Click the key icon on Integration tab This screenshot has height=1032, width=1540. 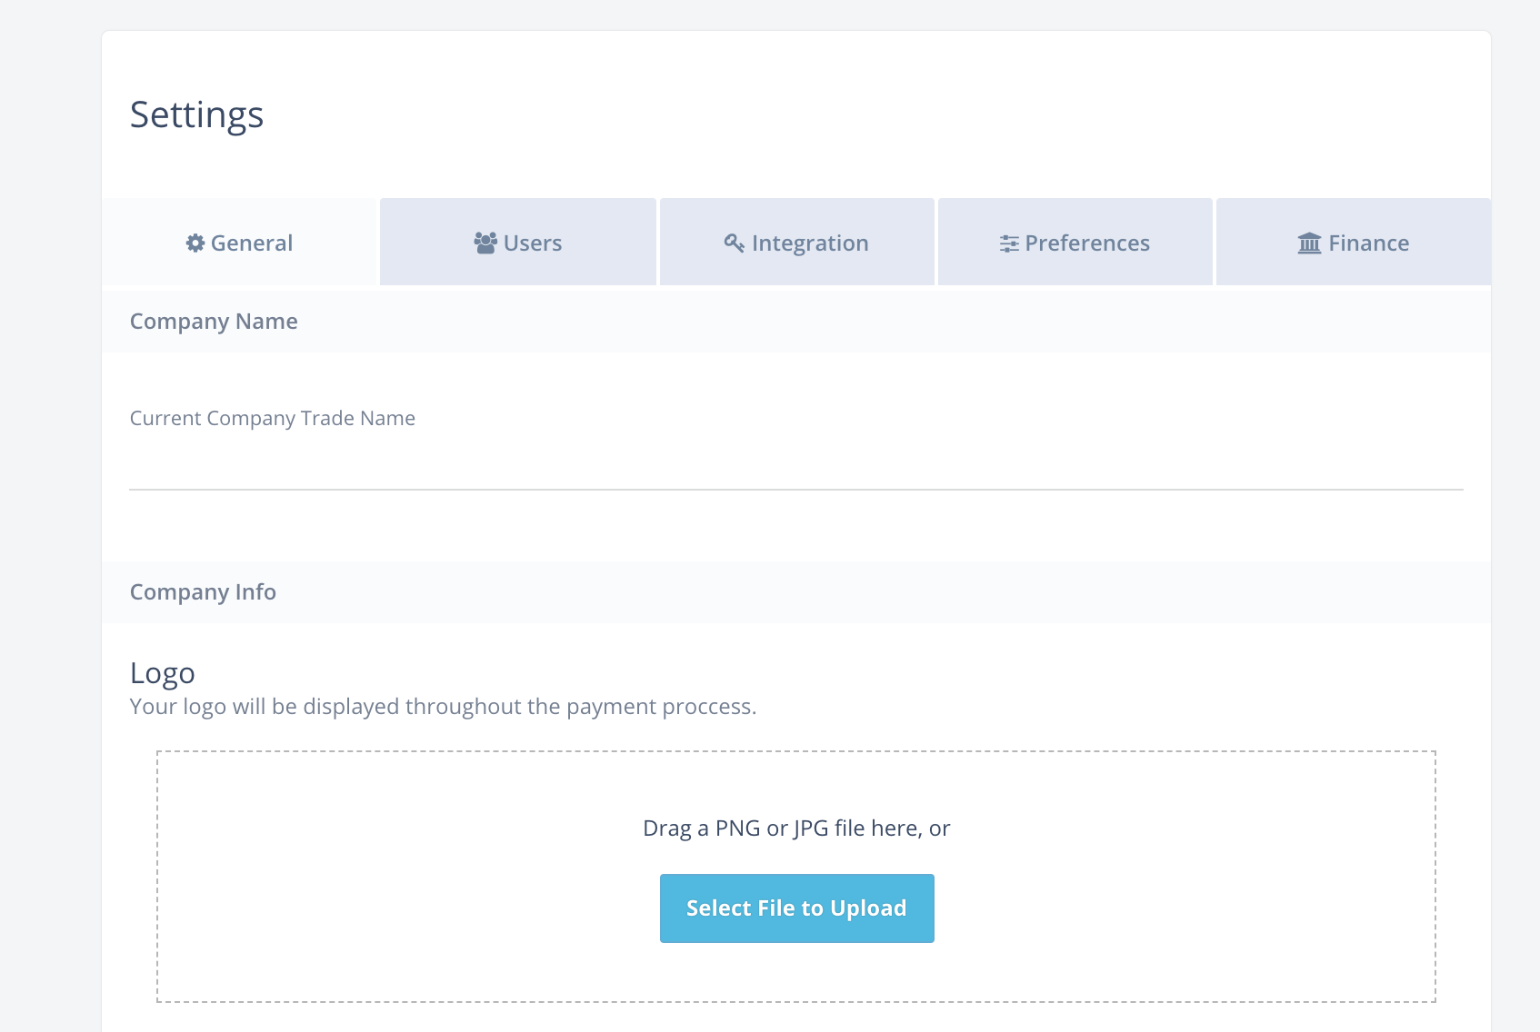coord(734,243)
